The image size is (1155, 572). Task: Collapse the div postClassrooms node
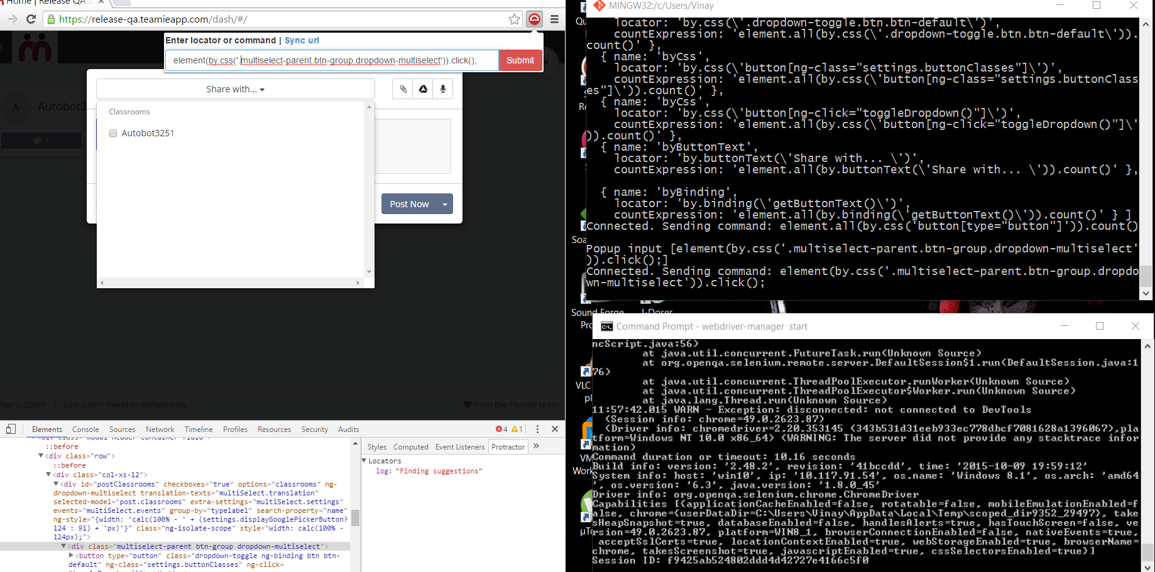(x=57, y=484)
